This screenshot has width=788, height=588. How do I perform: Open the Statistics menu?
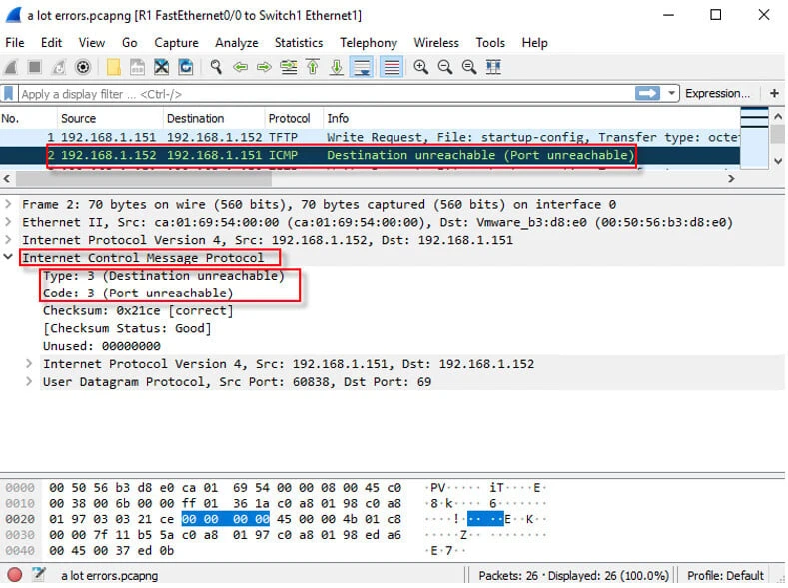[298, 43]
